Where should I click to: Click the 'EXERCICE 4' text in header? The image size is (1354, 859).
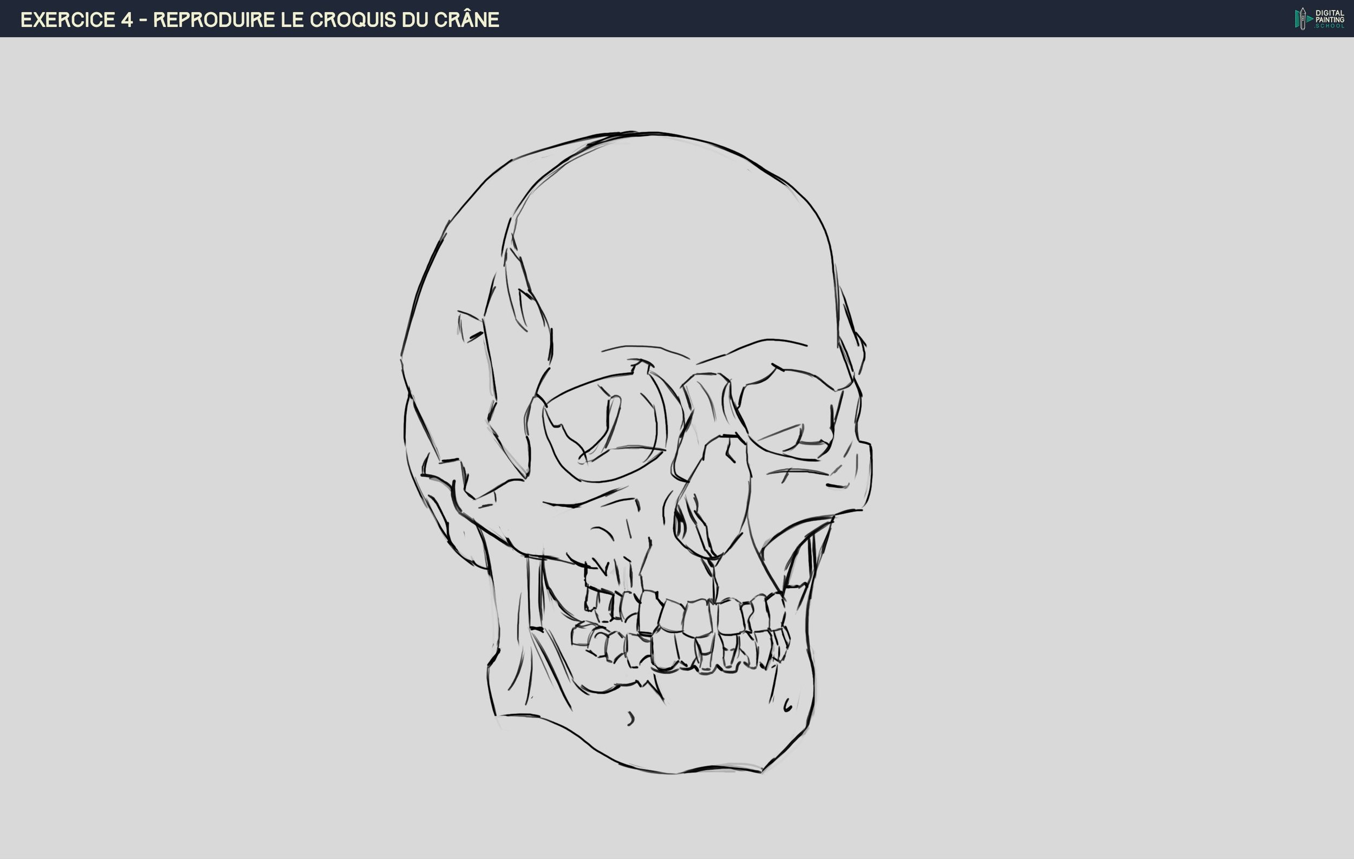[76, 19]
